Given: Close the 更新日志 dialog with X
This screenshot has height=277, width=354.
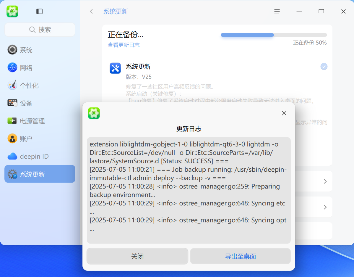Looking at the screenshot, I should coord(284,113).
